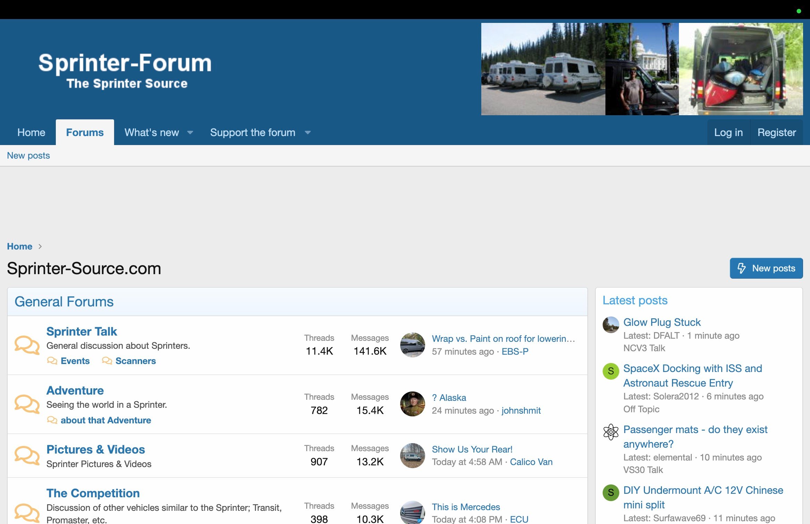Image resolution: width=810 pixels, height=524 pixels.
Task: Expand the Support the forum dropdown arrow
Action: tap(308, 133)
